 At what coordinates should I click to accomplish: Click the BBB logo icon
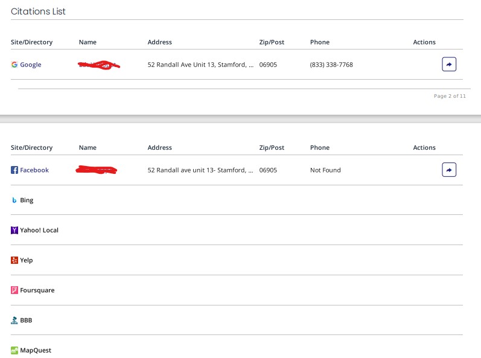(x=14, y=321)
